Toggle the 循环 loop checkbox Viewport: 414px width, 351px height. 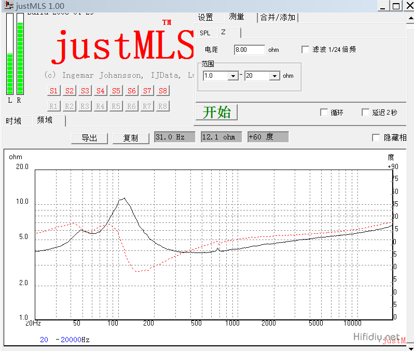324,113
